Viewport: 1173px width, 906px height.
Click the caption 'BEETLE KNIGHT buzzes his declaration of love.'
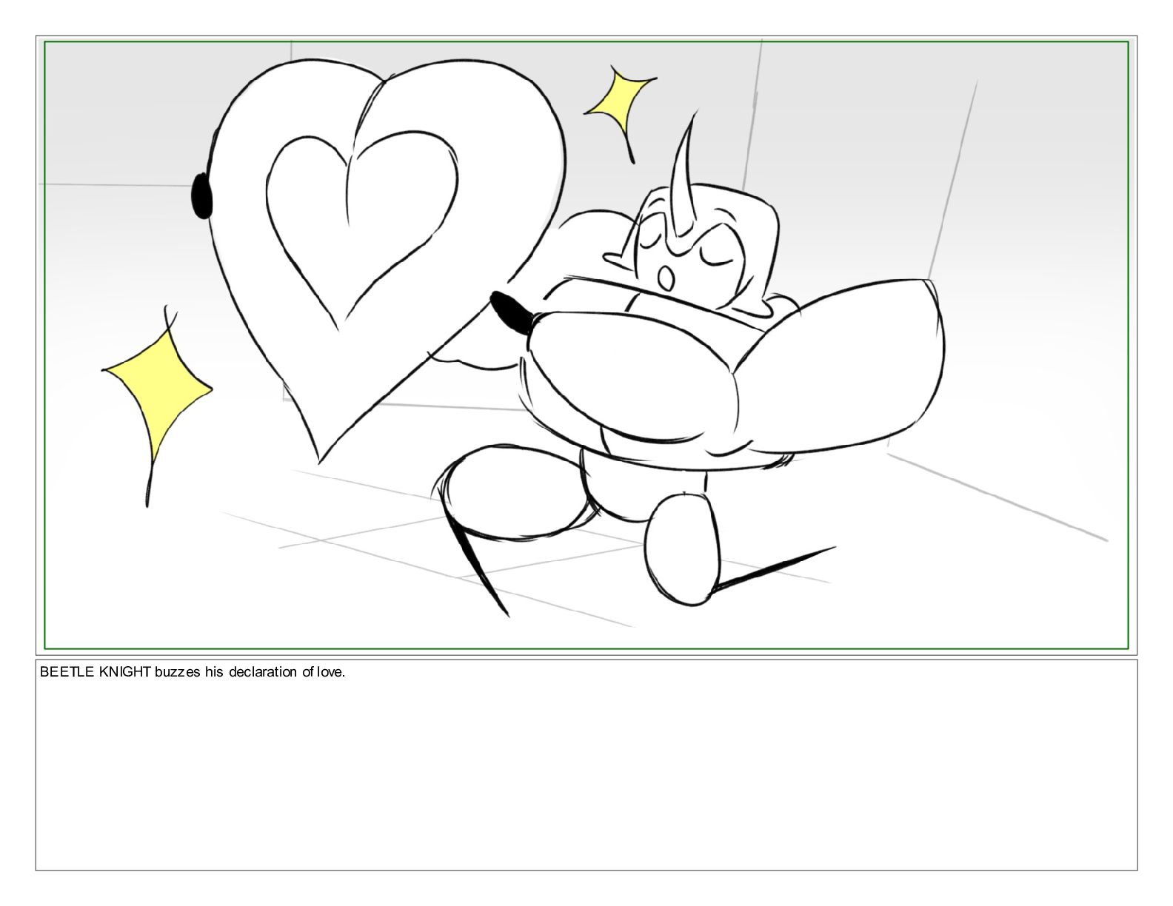coord(193,673)
